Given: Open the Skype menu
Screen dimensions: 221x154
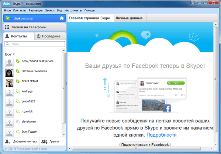Looking at the screenshot, I should click(7, 10).
